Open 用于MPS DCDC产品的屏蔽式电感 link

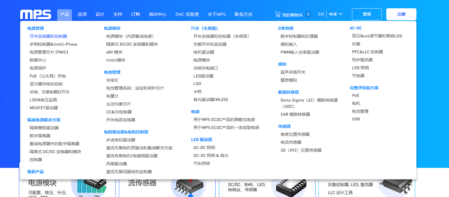pos(224,120)
